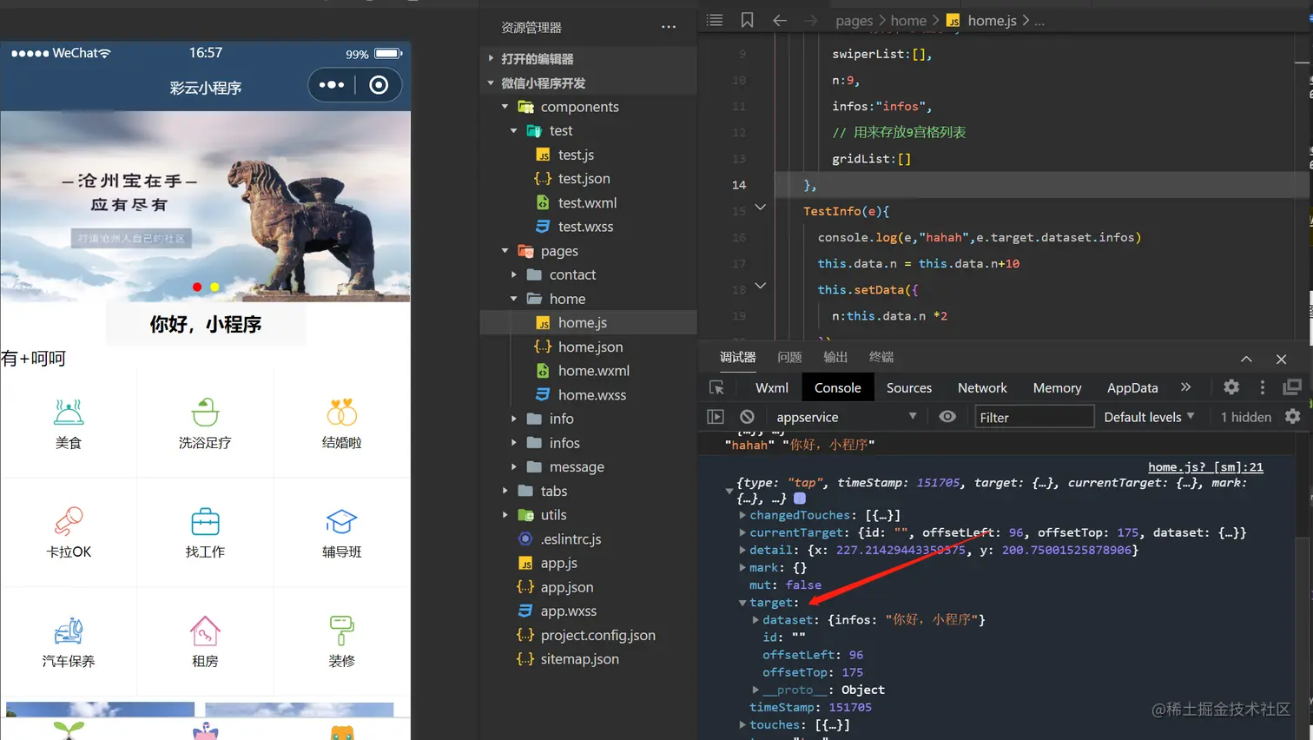Tap the 找工作 briefcase icon
Image resolution: width=1313 pixels, height=740 pixels.
(205, 521)
